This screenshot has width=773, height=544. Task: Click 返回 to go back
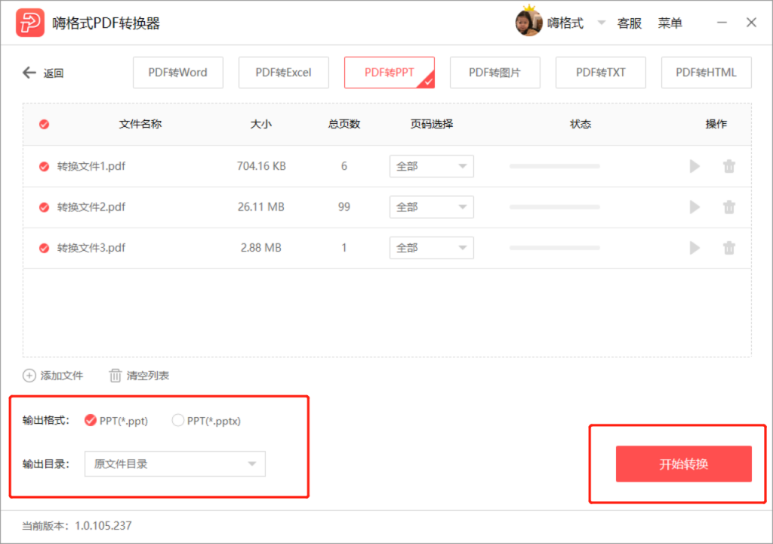coord(54,73)
